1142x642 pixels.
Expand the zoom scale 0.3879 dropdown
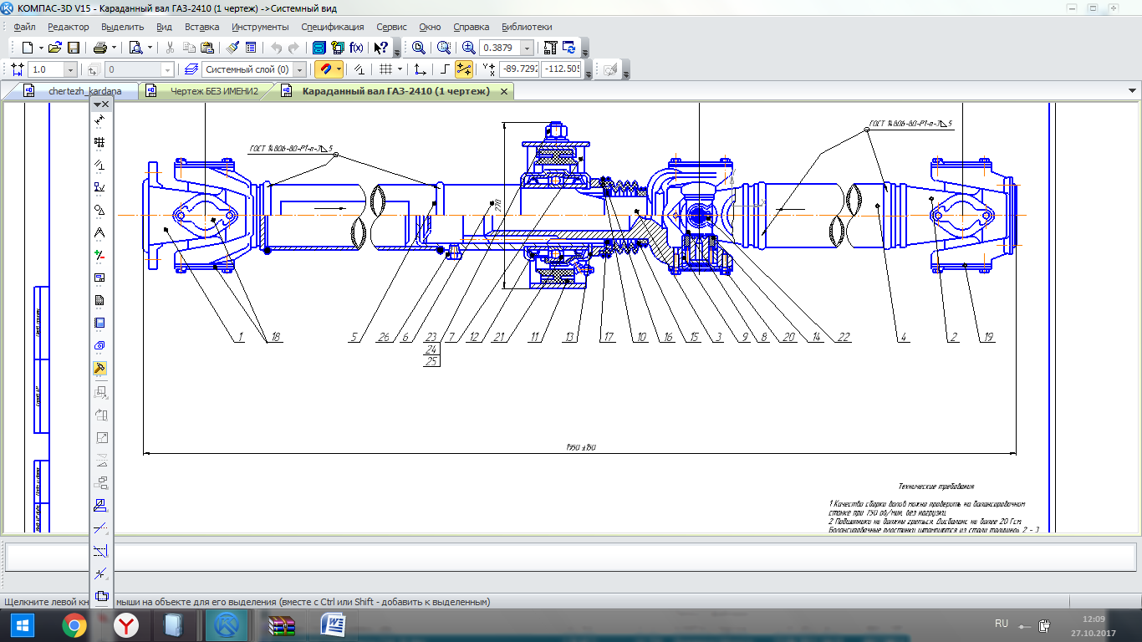[527, 48]
